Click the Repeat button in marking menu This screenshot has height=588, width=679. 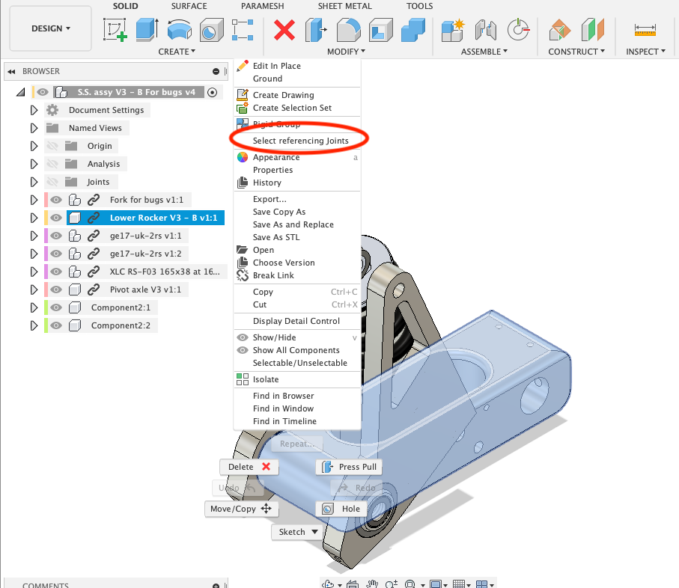(x=296, y=444)
